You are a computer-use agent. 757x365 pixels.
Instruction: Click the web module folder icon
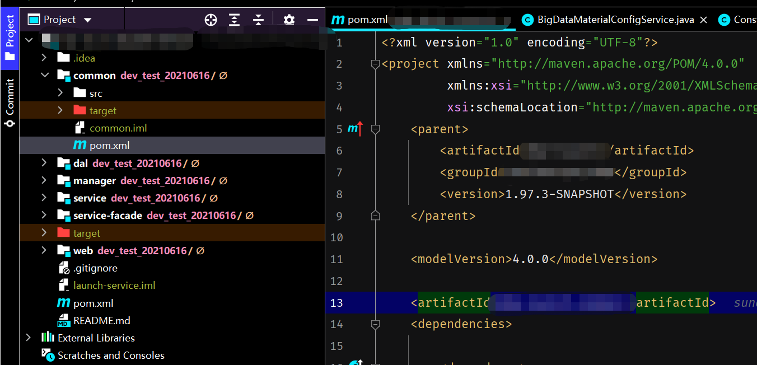click(x=64, y=250)
